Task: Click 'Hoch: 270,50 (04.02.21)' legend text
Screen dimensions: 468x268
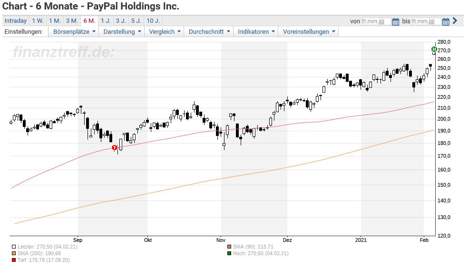Action: click(261, 253)
